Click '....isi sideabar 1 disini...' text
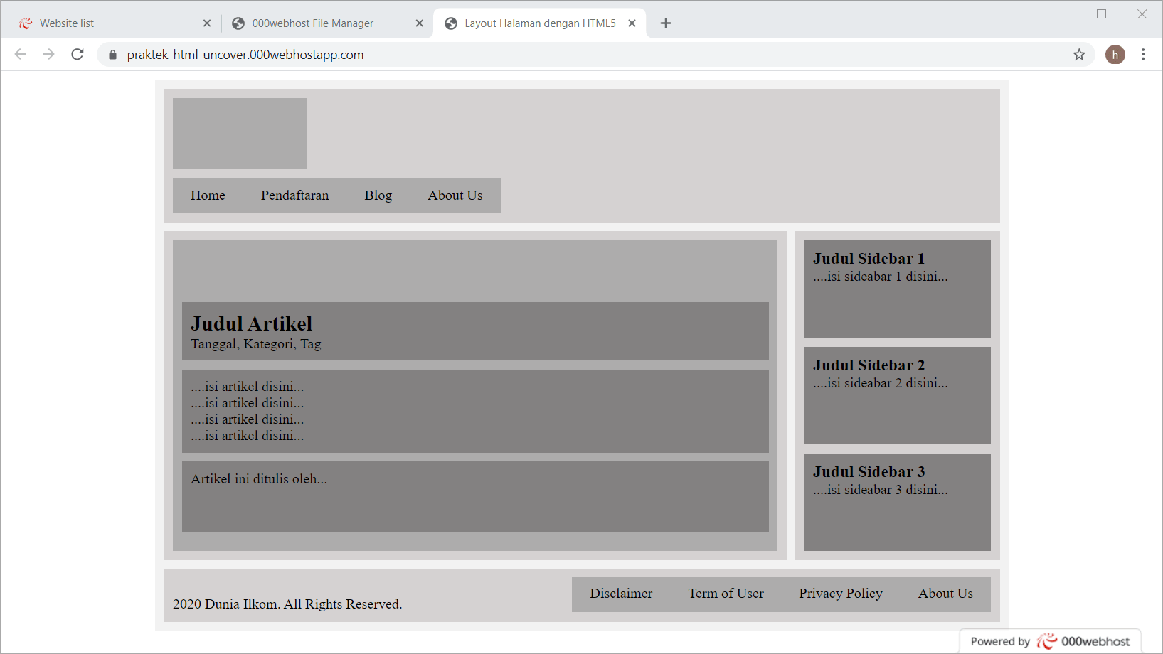This screenshot has height=654, width=1163. pos(881,277)
